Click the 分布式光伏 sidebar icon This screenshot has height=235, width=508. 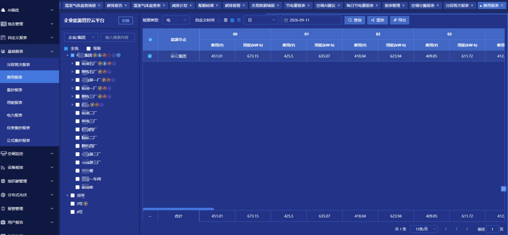[3, 195]
